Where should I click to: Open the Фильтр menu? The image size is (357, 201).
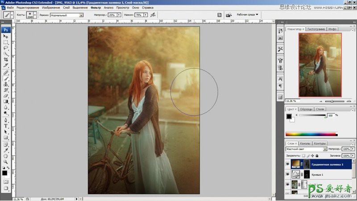pos(95,8)
